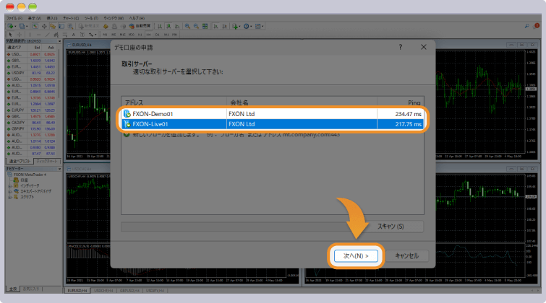The height and width of the screenshot is (303, 546).
Task: Toggle chart auto scroll icon
Action: click(216, 26)
